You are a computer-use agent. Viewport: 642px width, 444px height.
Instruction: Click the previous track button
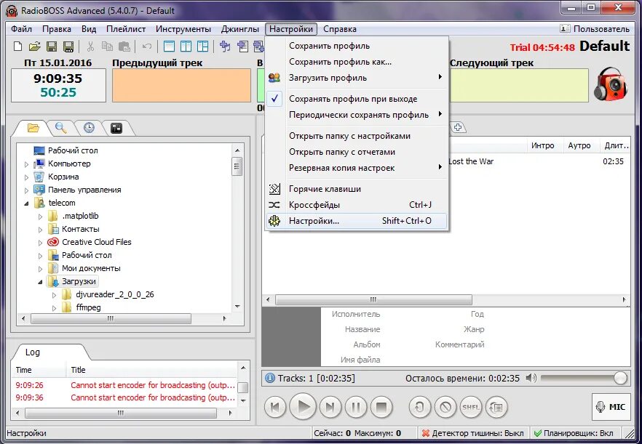(275, 407)
